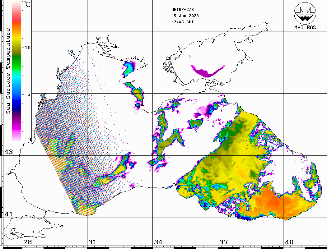327x249 pixels.
Task: Click longitude label 34
Action: click(158, 242)
